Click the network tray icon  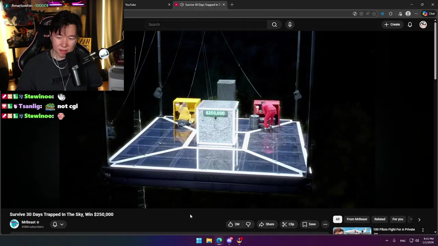coord(411,241)
